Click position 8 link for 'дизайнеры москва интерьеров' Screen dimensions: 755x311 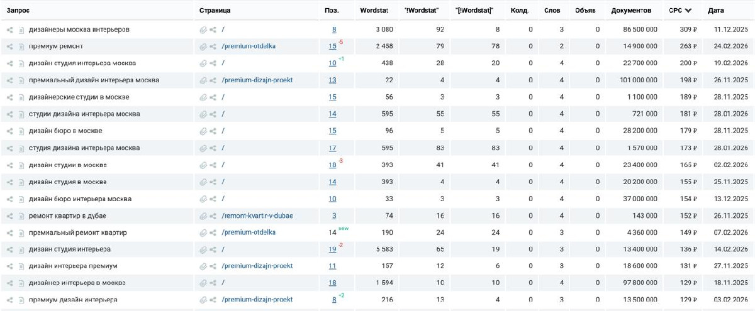333,30
